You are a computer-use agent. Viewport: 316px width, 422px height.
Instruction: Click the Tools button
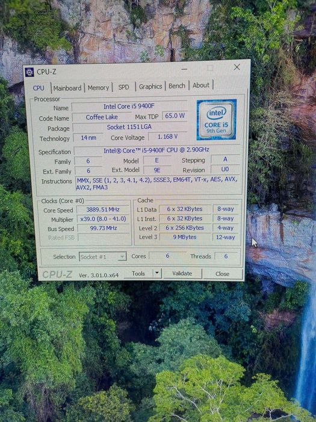[x=138, y=274]
